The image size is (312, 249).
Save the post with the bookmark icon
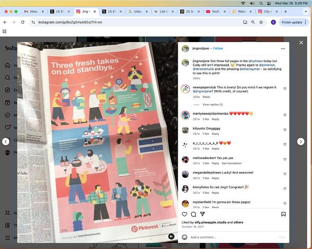[283, 214]
